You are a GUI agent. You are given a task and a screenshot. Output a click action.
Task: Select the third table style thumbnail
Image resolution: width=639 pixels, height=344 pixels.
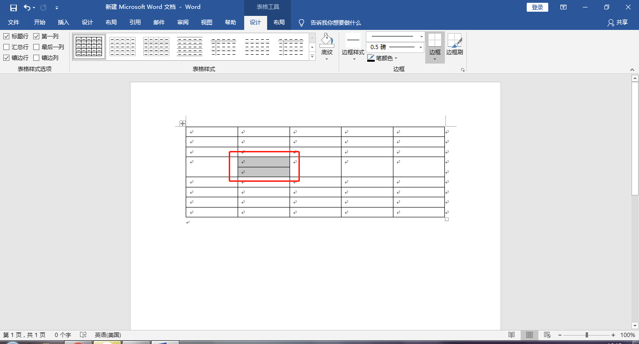coord(156,47)
